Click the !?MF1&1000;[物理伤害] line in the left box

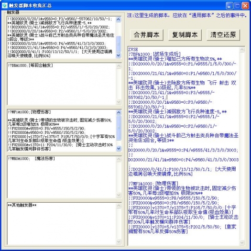pos(29,112)
